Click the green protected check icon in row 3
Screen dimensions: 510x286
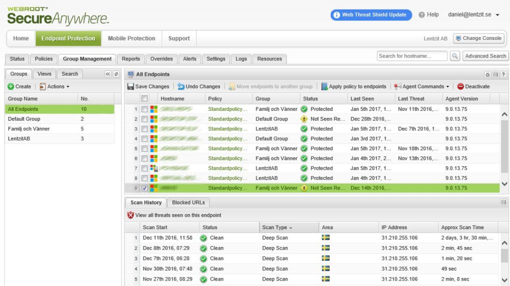coord(304,129)
